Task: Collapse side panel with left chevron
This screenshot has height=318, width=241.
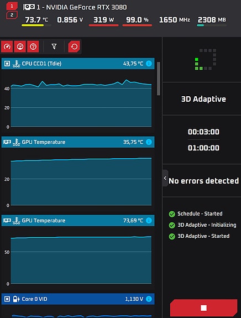Action: tap(165, 178)
